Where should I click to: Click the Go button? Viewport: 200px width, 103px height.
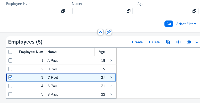(169, 24)
